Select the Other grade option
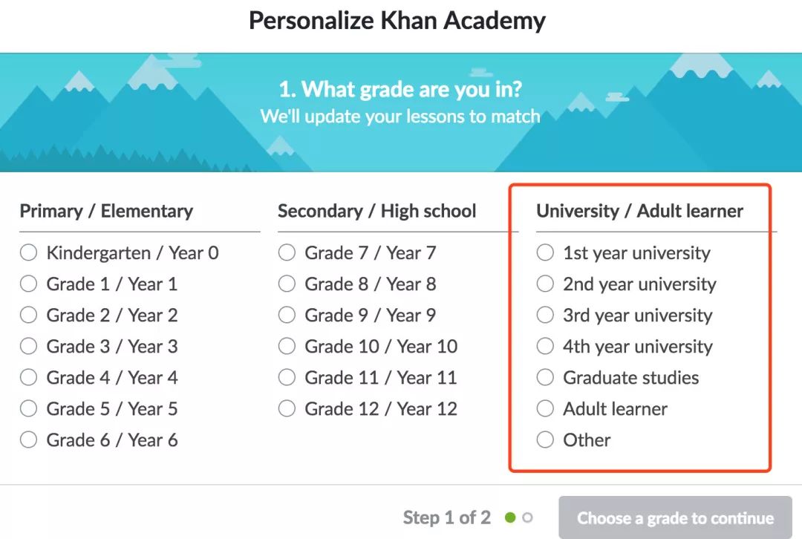This screenshot has width=802, height=539. pyautogui.click(x=546, y=440)
